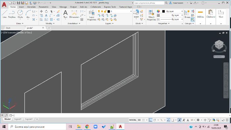The width and height of the screenshot is (231, 130).
Task: Click the Text annotation tool
Action: coord(65,14)
